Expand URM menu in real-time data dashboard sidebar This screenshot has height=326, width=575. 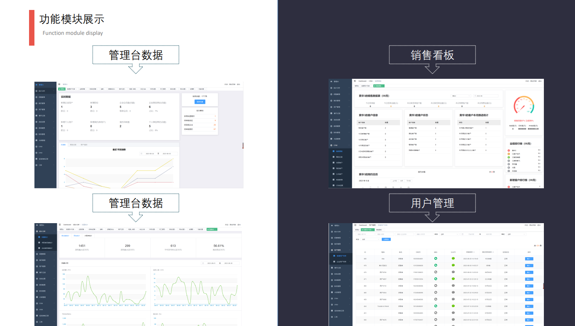coord(45,153)
